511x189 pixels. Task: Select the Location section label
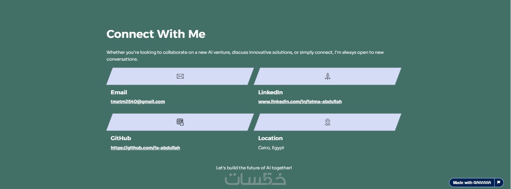click(x=270, y=138)
